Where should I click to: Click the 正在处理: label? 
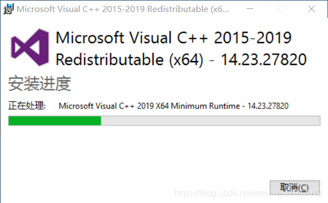(x=27, y=105)
